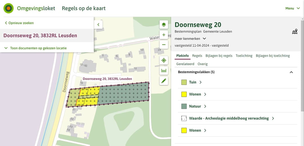Screen dimensions: 304x146
Task: Click the Omgevingsloket logo
Action: pos(9,8)
